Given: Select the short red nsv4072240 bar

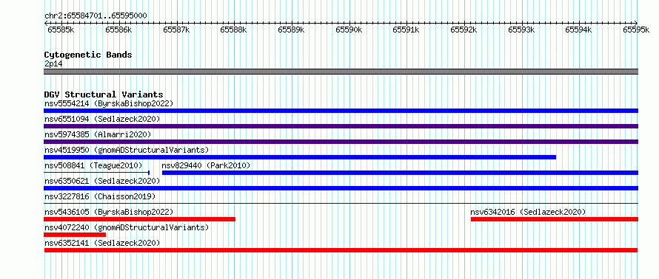Looking at the screenshot, I should [75, 235].
